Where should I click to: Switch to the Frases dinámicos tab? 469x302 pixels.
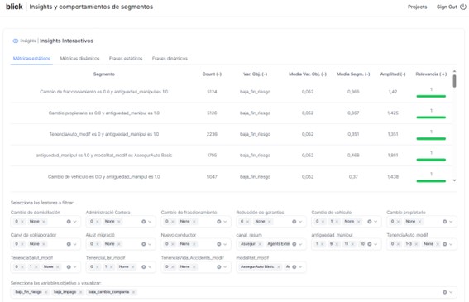[x=170, y=59]
